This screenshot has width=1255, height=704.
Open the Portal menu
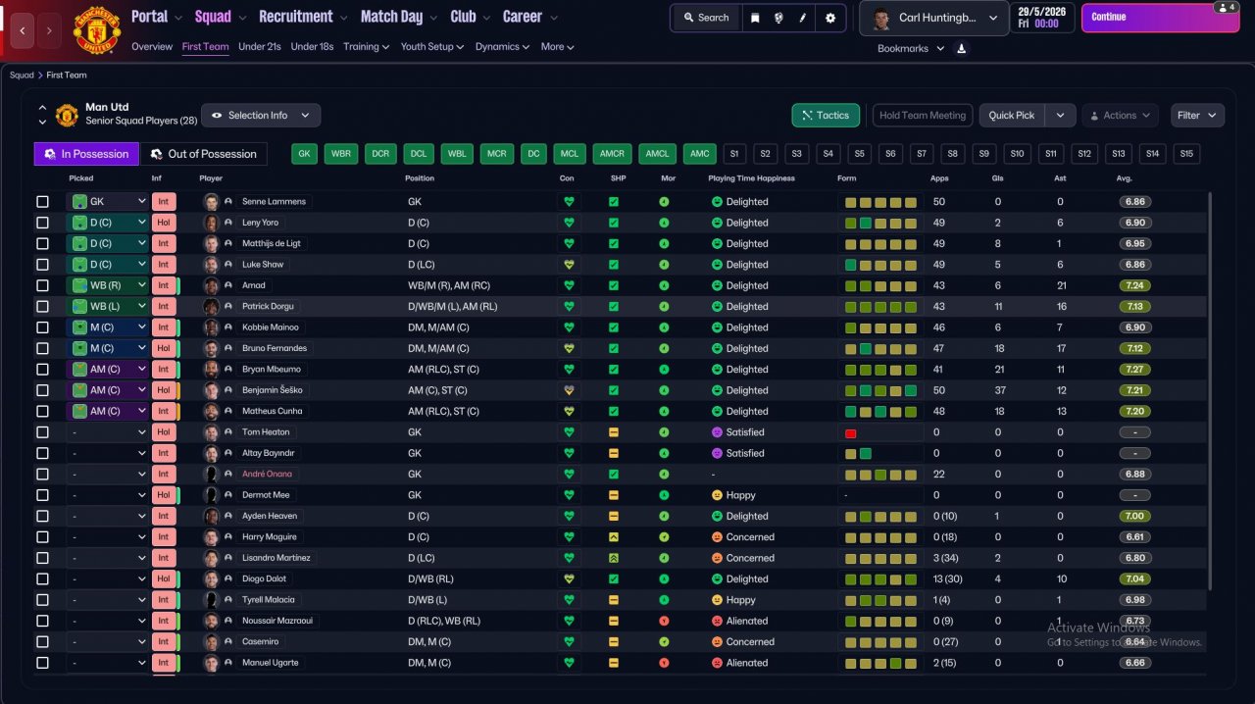[157, 17]
